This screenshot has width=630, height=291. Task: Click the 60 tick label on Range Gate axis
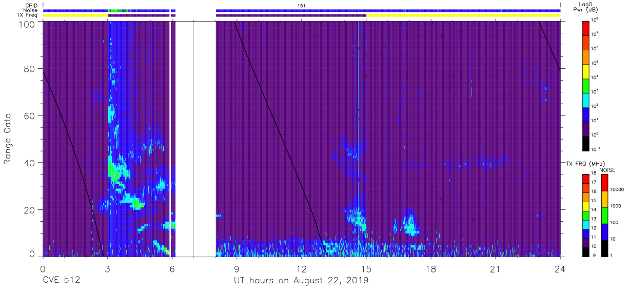pyautogui.click(x=30, y=115)
